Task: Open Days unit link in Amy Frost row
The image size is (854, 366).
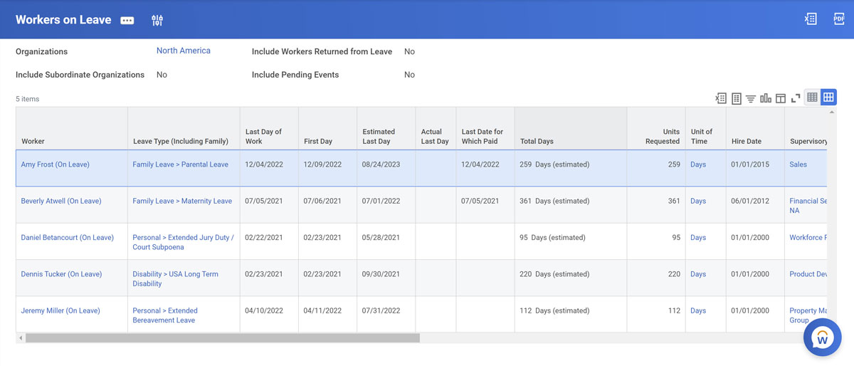Action: pos(698,164)
